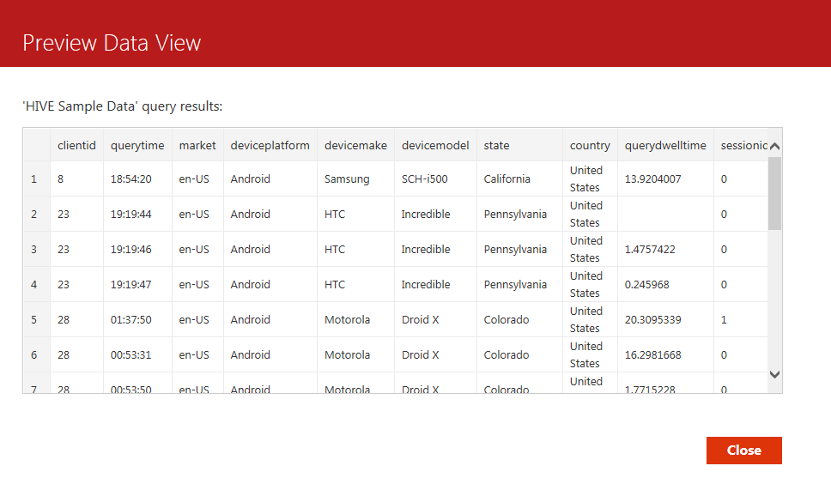This screenshot has width=831, height=478.
Task: Click the market column header
Action: (x=197, y=145)
